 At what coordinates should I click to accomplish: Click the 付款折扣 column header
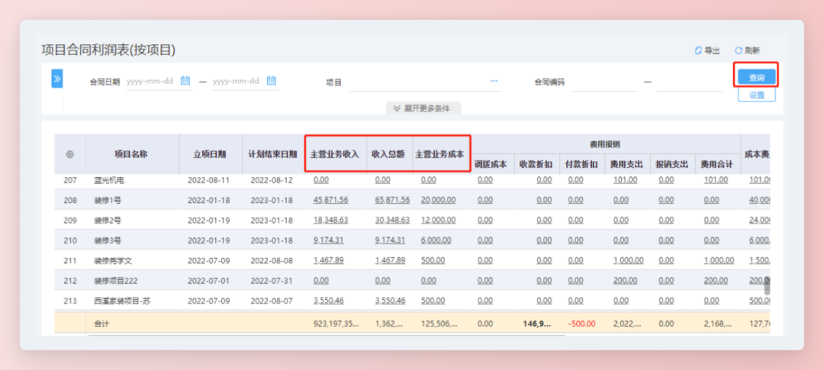(581, 164)
